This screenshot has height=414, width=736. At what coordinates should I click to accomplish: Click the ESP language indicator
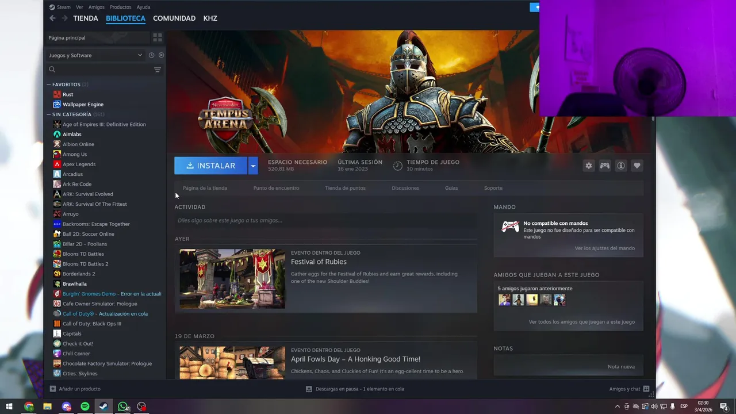click(x=684, y=407)
